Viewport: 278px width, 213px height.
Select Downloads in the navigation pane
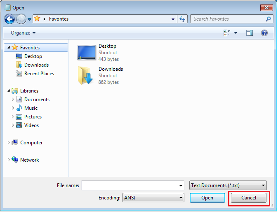(x=36, y=65)
